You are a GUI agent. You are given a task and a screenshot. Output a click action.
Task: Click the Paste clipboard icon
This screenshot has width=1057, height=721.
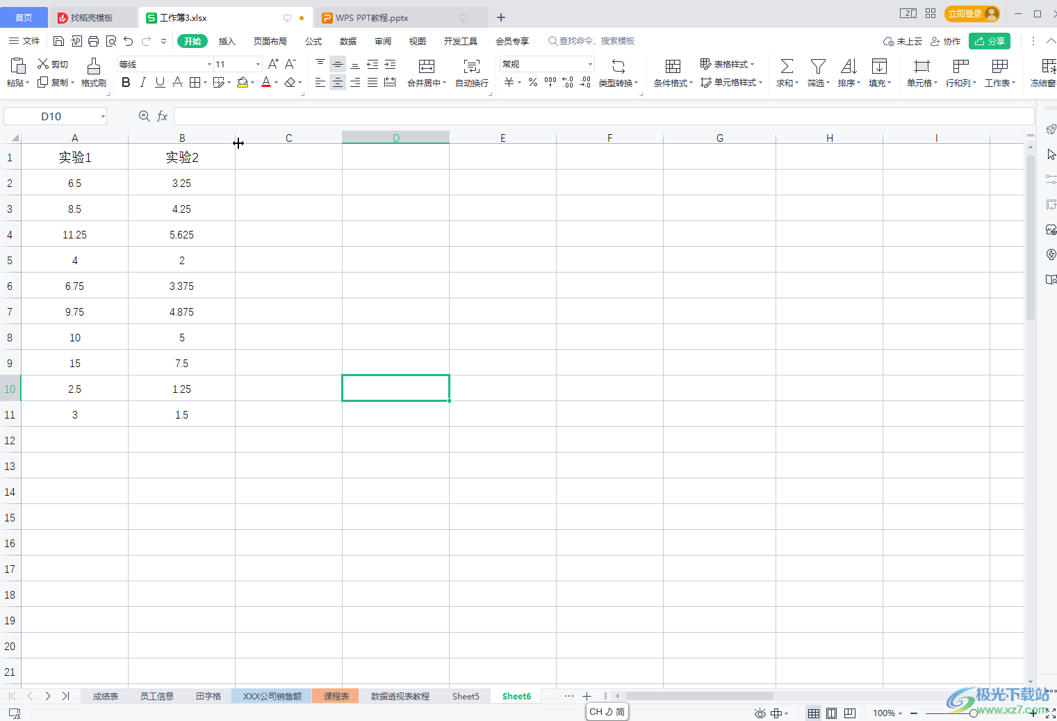18,66
